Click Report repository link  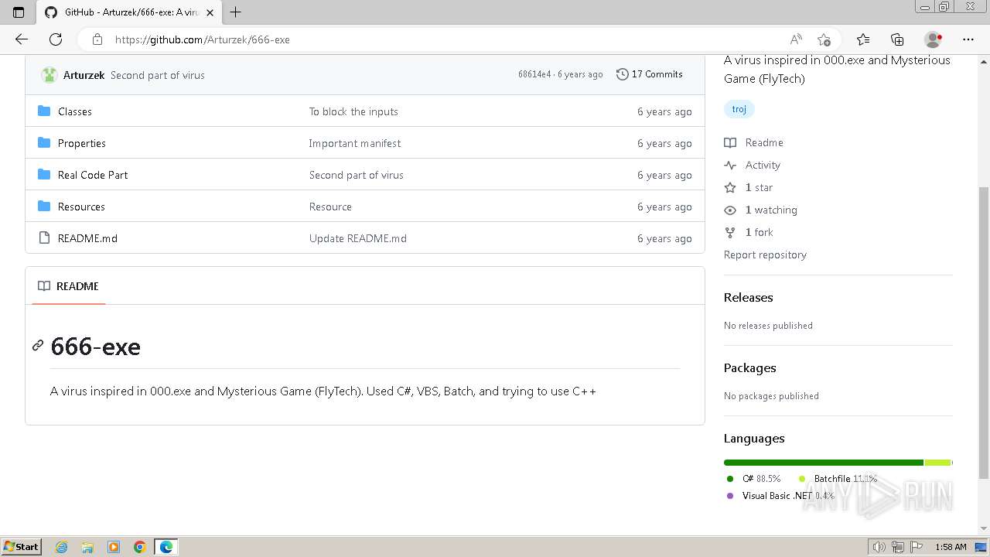click(765, 255)
